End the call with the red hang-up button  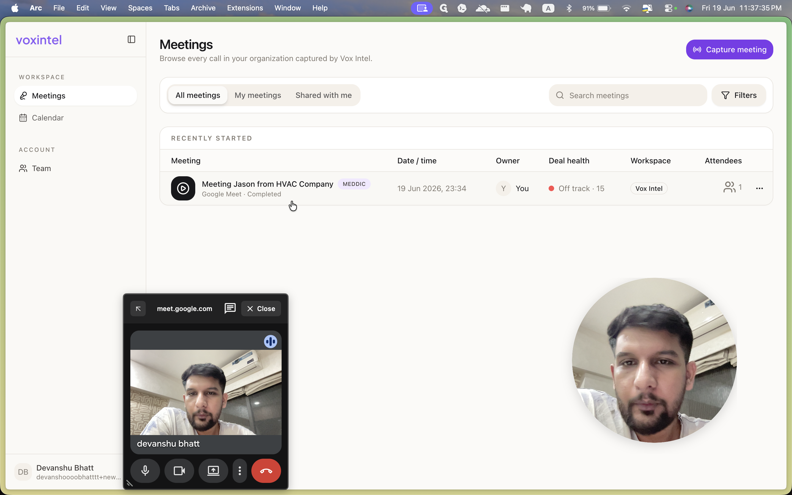266,471
